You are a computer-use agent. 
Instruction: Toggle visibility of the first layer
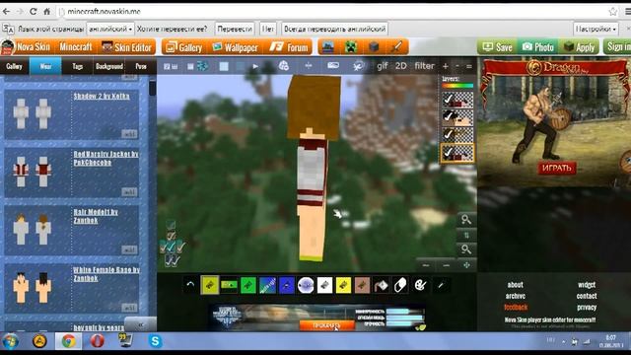click(x=448, y=99)
